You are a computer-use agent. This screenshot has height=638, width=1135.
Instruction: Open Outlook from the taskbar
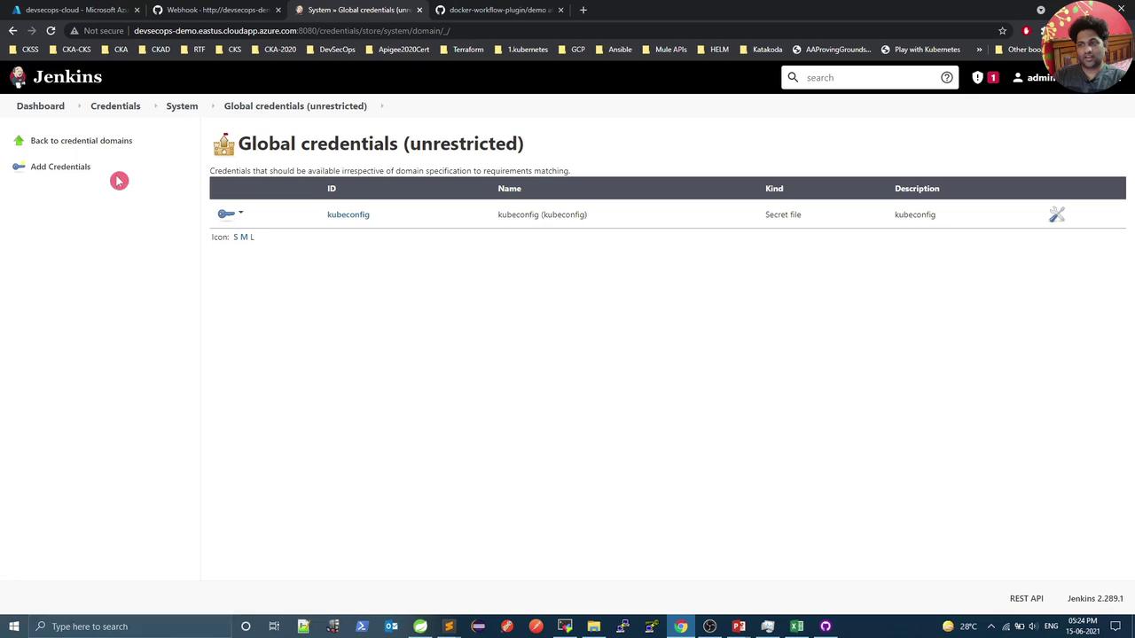coord(391,626)
